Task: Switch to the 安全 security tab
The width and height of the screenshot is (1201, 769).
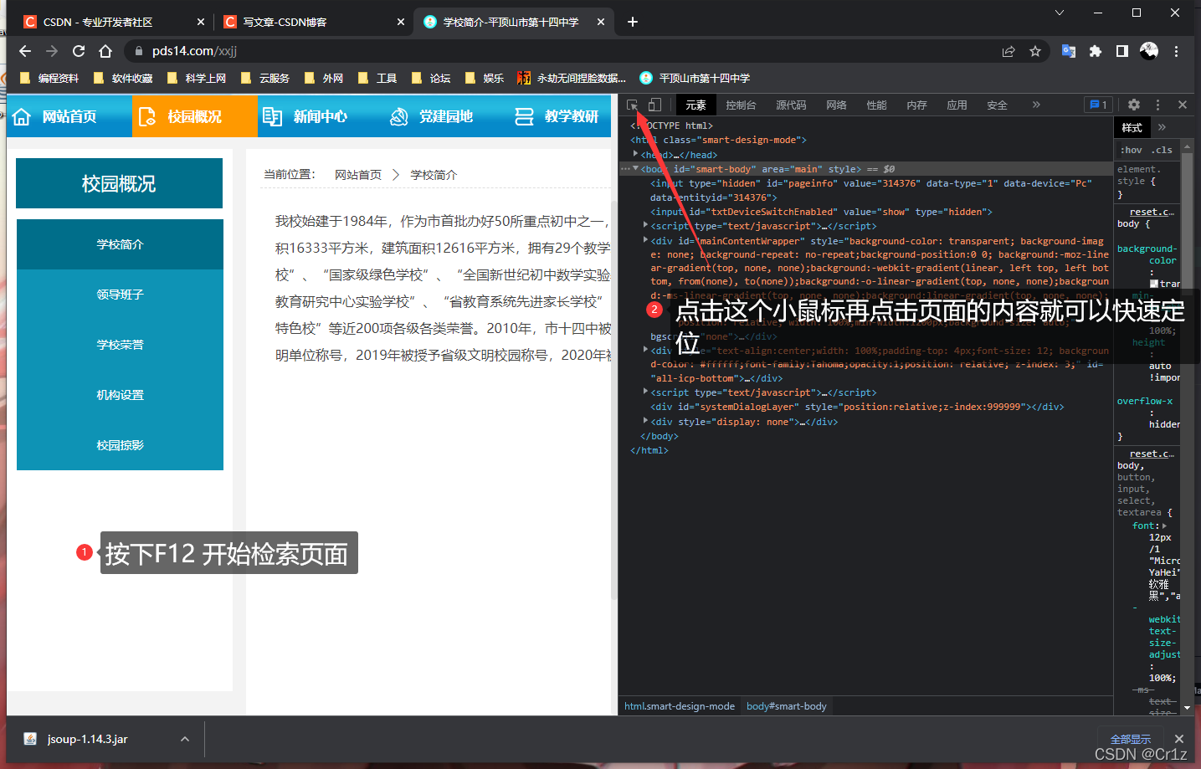Action: point(997,105)
